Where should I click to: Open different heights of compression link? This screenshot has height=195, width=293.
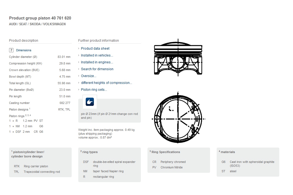[x=106, y=83]
